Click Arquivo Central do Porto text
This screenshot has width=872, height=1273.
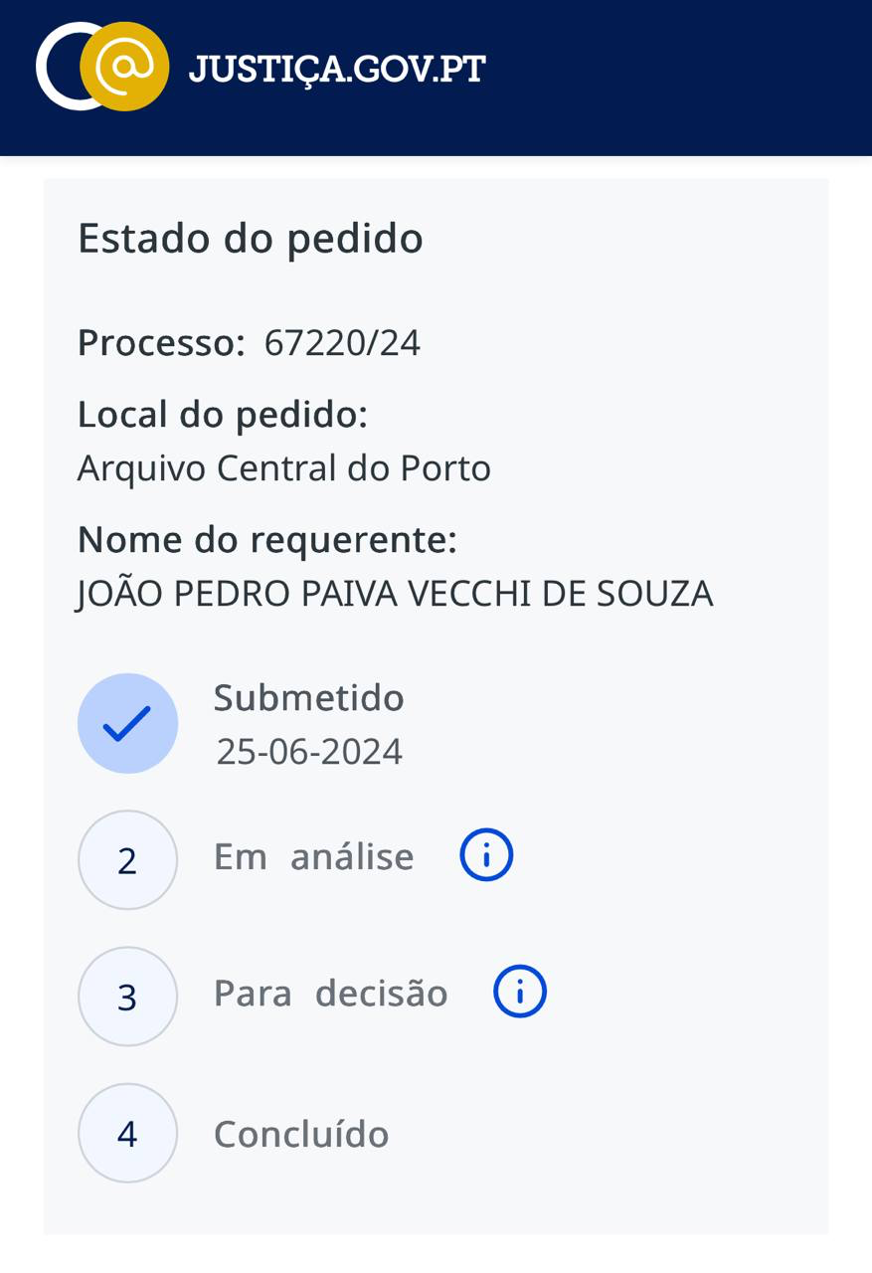click(x=284, y=468)
